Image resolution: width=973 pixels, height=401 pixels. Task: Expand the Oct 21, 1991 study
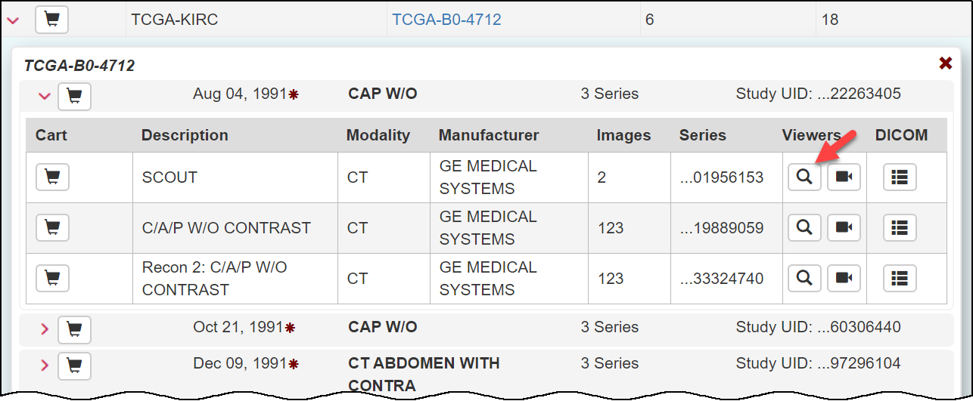pos(44,329)
